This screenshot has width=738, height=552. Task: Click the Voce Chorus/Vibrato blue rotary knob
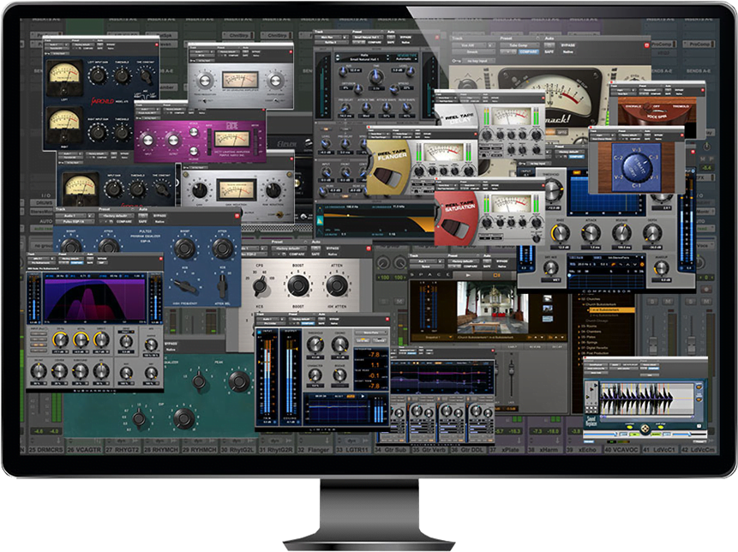pos(636,167)
